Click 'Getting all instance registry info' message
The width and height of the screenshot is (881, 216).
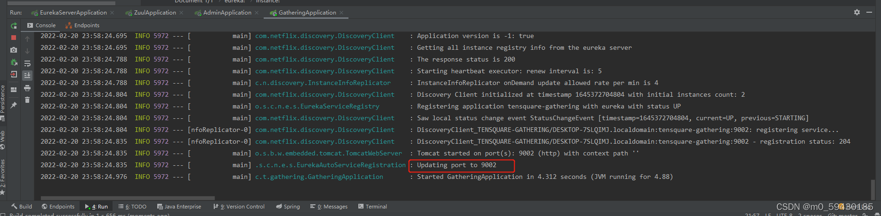[x=525, y=48]
